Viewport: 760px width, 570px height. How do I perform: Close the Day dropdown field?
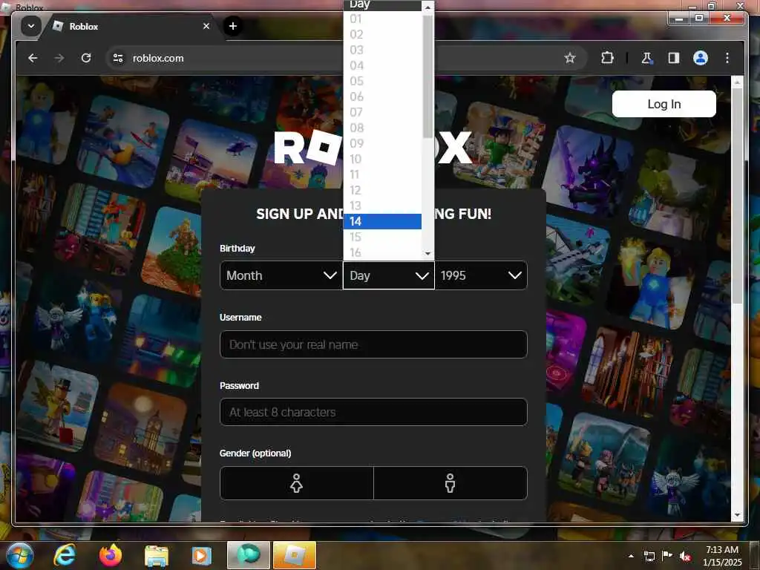pos(388,275)
